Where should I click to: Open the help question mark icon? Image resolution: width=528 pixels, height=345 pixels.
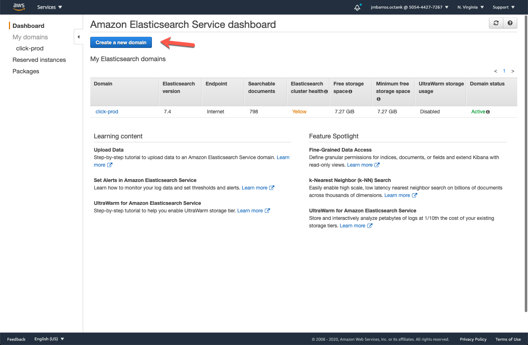[x=510, y=23]
